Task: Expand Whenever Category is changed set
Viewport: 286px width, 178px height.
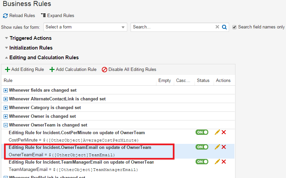Action: 6,108
